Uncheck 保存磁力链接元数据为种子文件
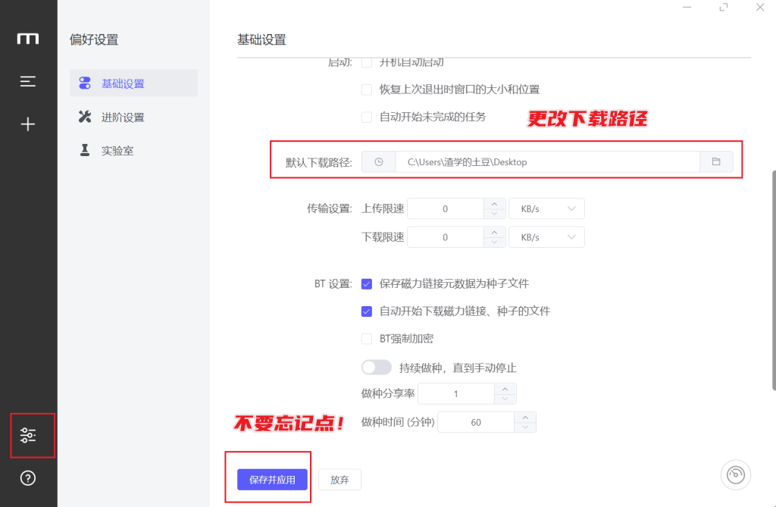The image size is (776, 507). click(367, 283)
